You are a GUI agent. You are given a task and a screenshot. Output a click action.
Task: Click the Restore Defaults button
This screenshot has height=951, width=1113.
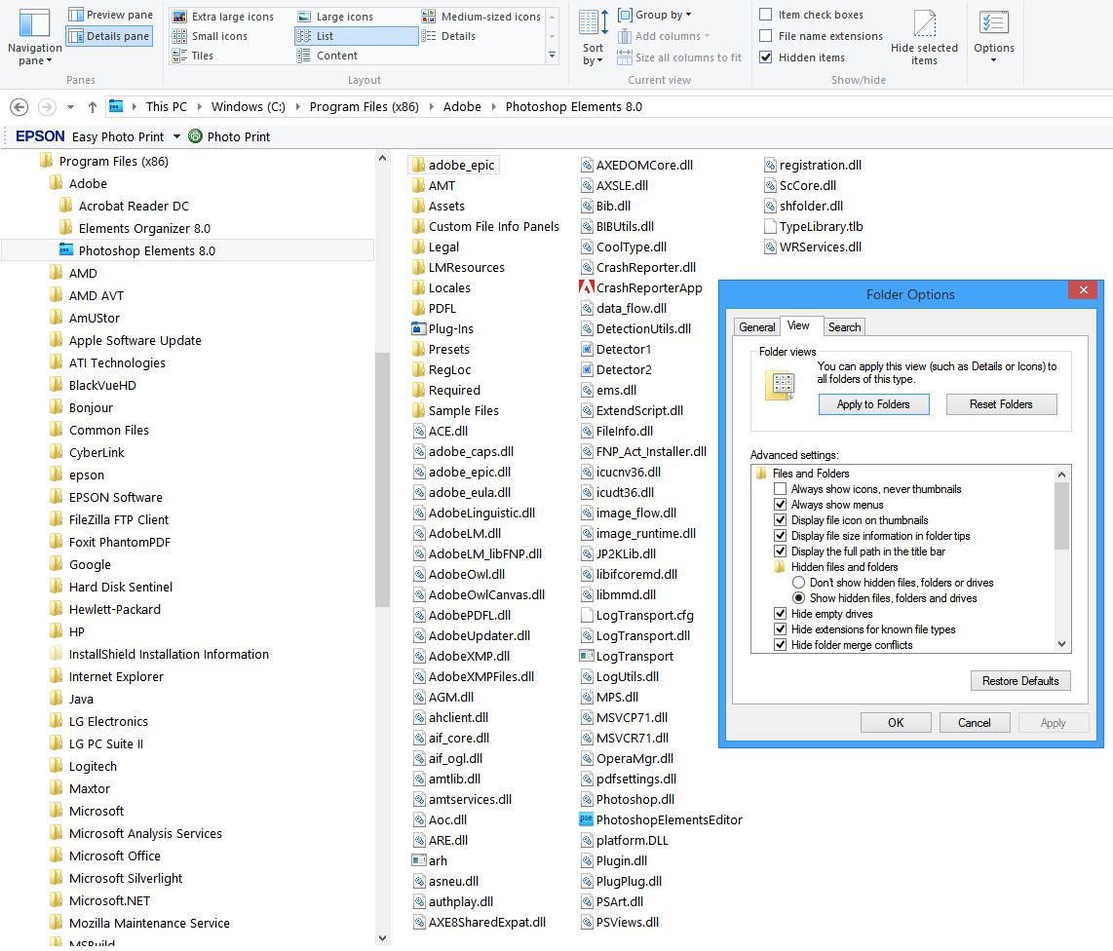pyautogui.click(x=1020, y=680)
